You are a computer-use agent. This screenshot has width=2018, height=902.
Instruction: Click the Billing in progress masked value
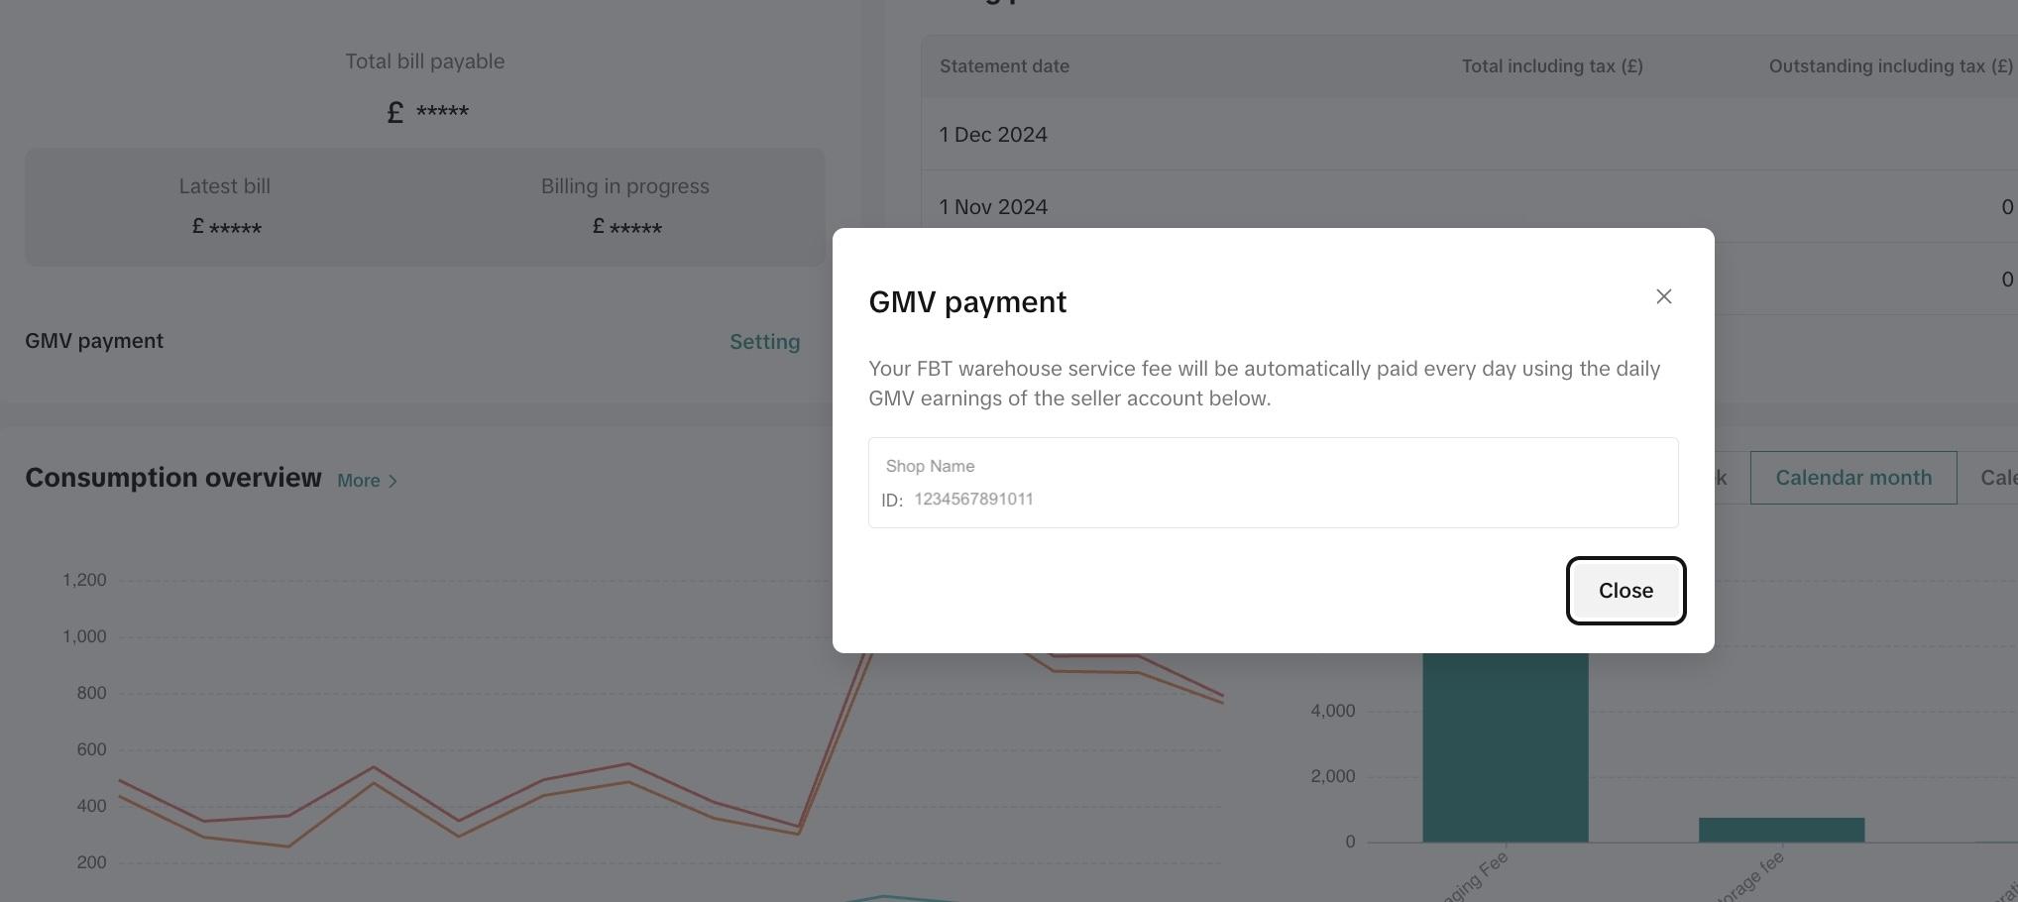[x=626, y=227]
